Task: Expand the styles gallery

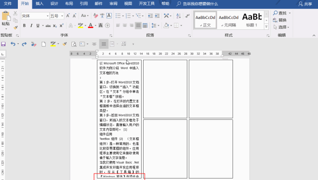Action: [x=266, y=26]
